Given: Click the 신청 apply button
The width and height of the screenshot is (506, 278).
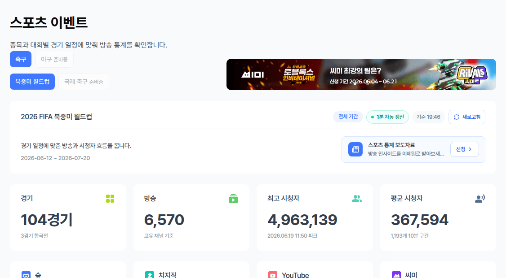Looking at the screenshot, I should pos(464,149).
